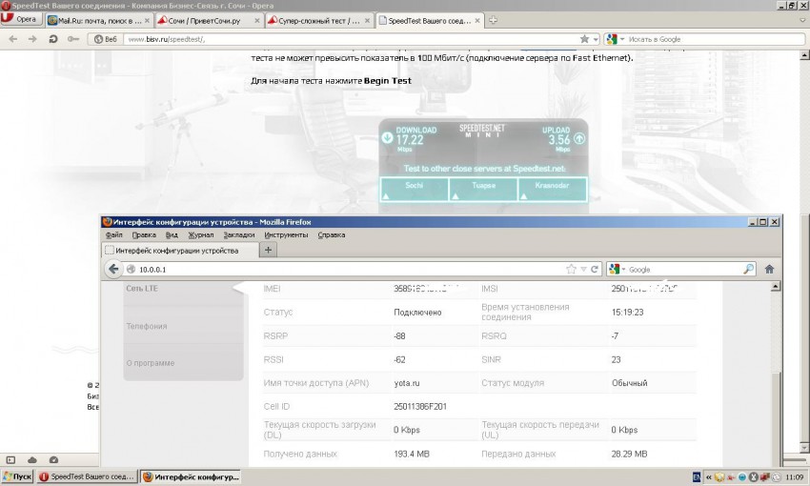
Task: Reload page in Firefox address bar
Action: pos(595,269)
